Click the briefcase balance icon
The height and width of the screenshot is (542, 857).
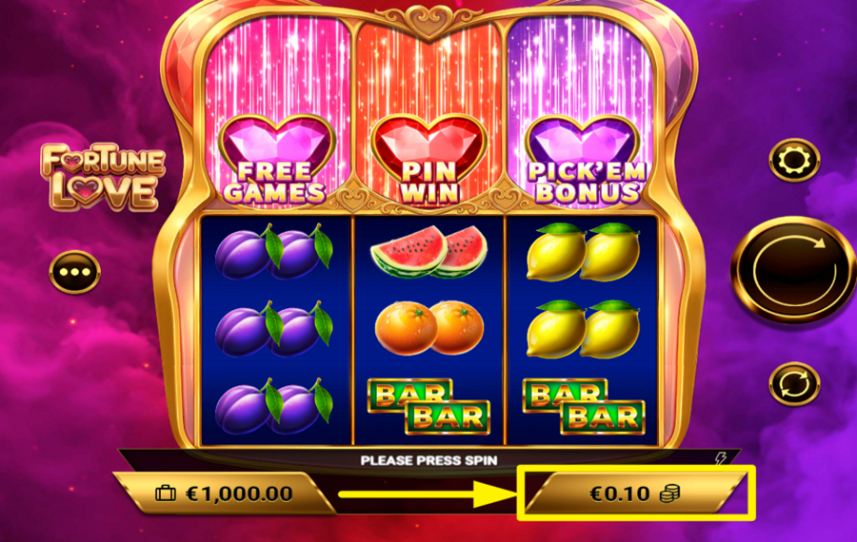tap(166, 494)
